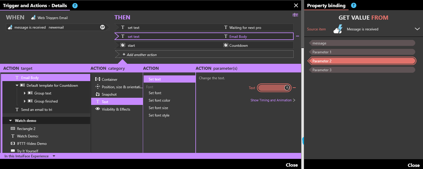Click the start action clock icon
423x169 pixels.
point(123,45)
